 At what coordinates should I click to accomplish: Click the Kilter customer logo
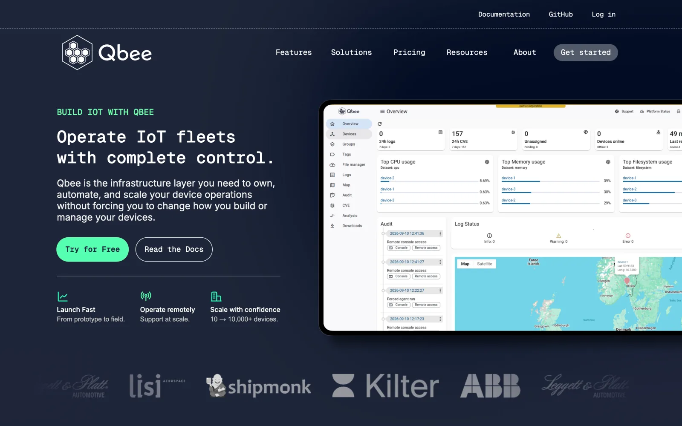385,386
